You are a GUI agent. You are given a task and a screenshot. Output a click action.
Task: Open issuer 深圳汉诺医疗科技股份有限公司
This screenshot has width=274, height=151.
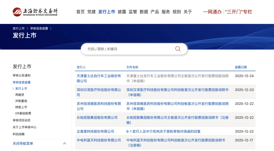point(99,92)
